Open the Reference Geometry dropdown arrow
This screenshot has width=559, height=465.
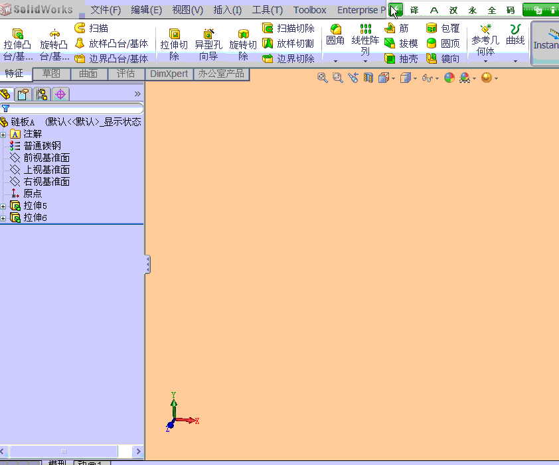tap(485, 61)
